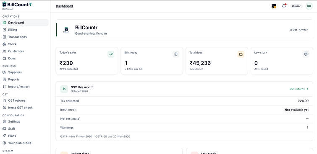Open the apps grid icon in top bar
317x154 pixels.
[x=274, y=6]
